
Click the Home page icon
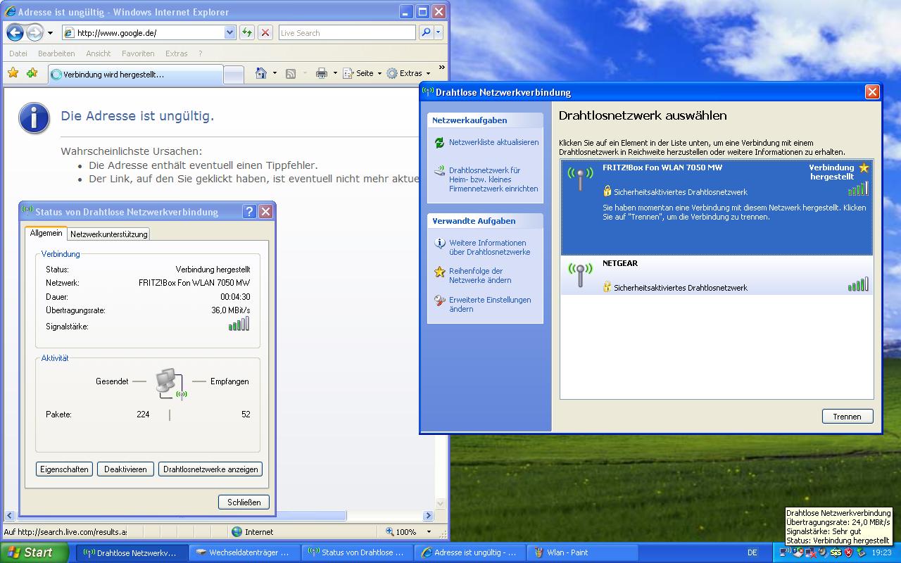click(x=261, y=73)
